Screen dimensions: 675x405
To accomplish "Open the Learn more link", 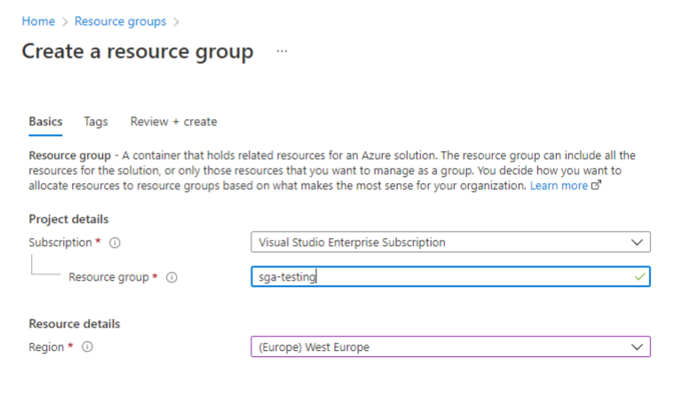I will [x=559, y=186].
